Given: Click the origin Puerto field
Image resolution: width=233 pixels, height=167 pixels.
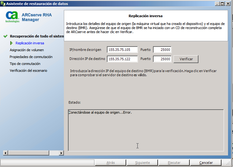Looking at the screenshot, I should tap(162, 50).
